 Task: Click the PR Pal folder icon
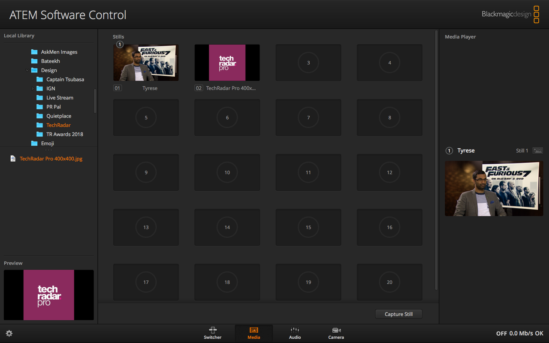[x=40, y=107]
